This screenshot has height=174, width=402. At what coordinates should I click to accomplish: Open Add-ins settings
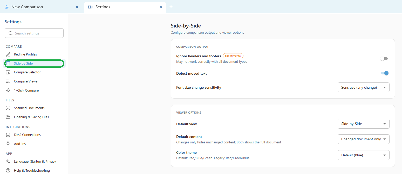(x=34, y=144)
